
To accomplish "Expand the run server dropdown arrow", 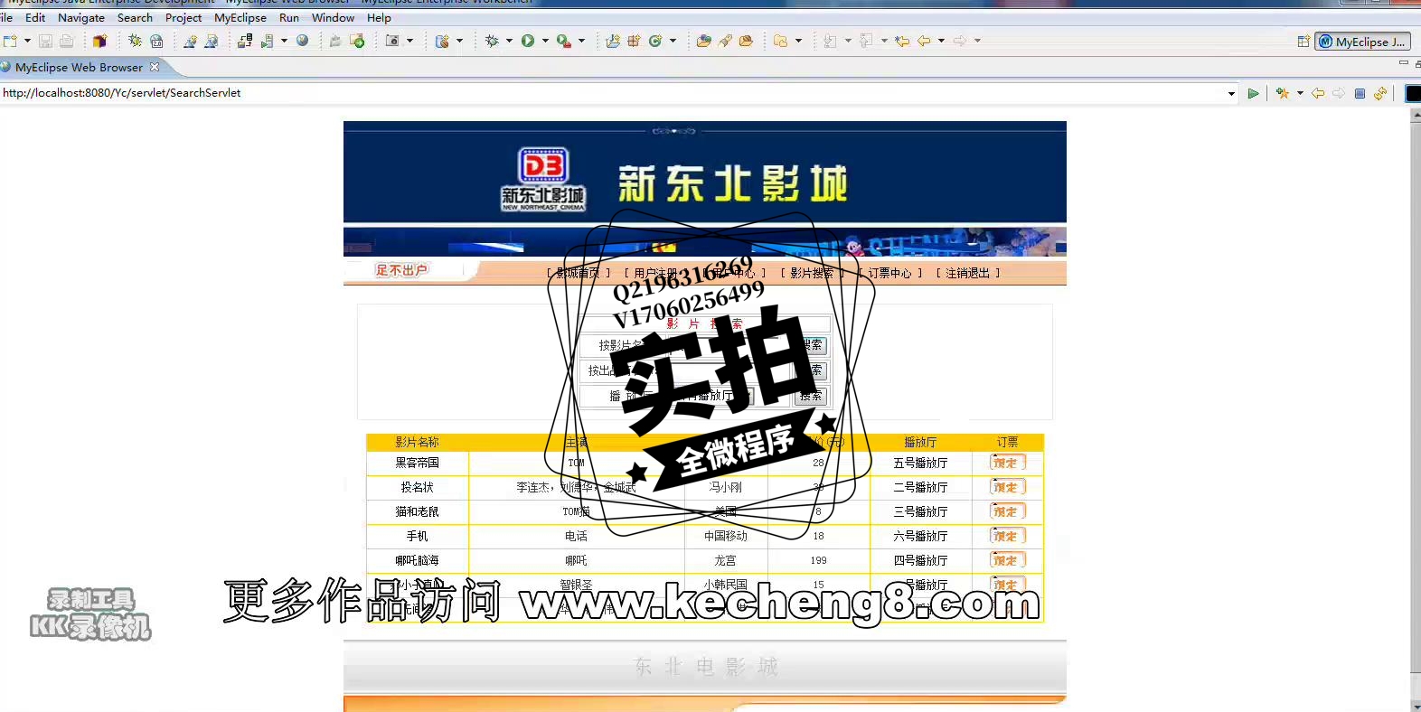I will tap(284, 41).
